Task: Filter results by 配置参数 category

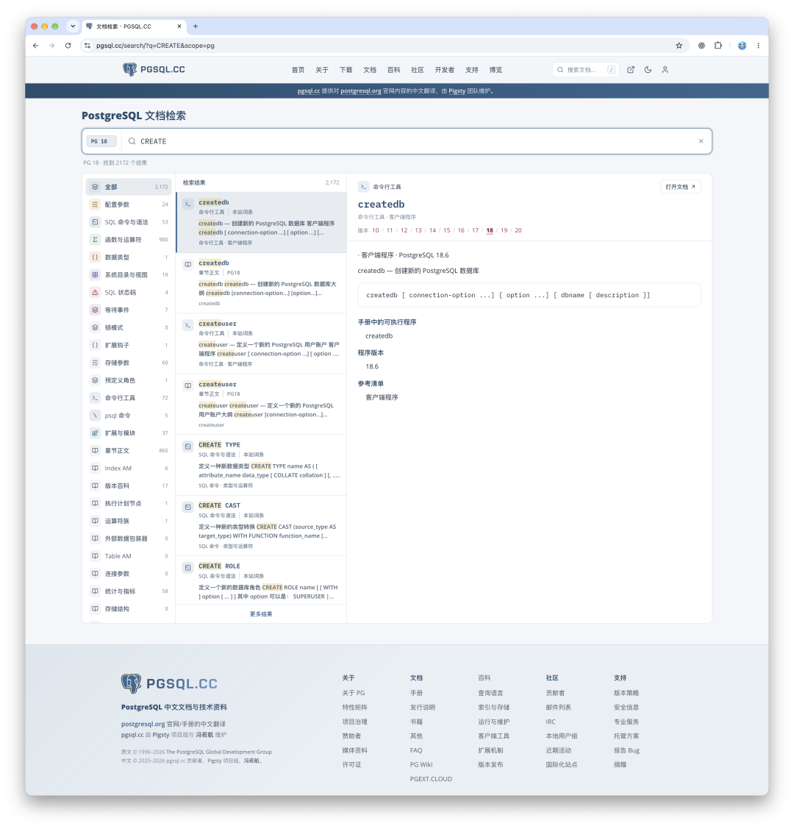Action: click(129, 204)
